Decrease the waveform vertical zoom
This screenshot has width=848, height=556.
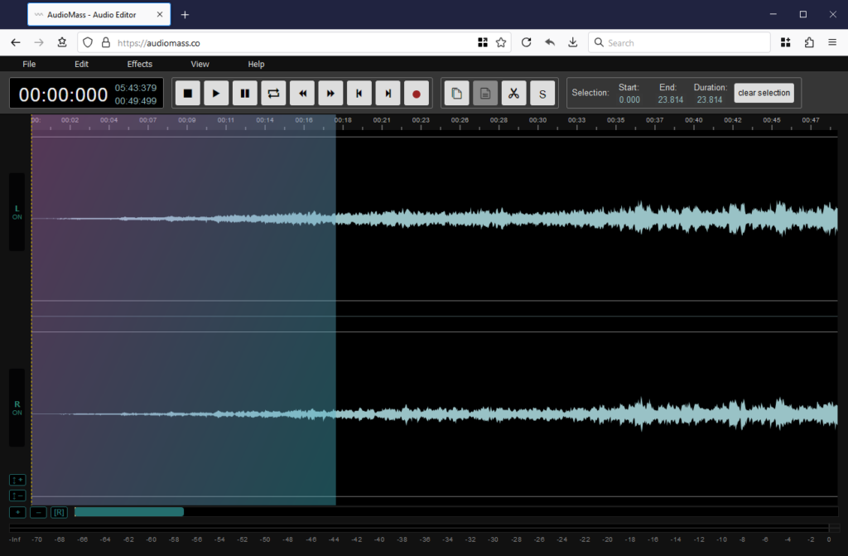(17, 496)
